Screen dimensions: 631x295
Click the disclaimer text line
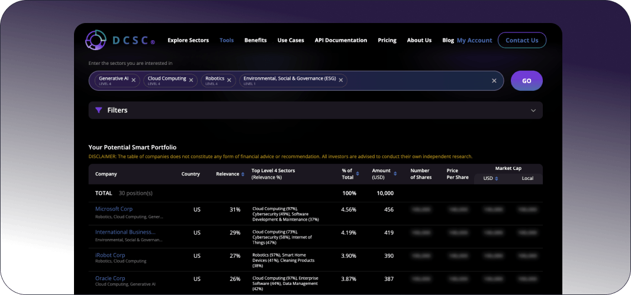[x=281, y=156]
